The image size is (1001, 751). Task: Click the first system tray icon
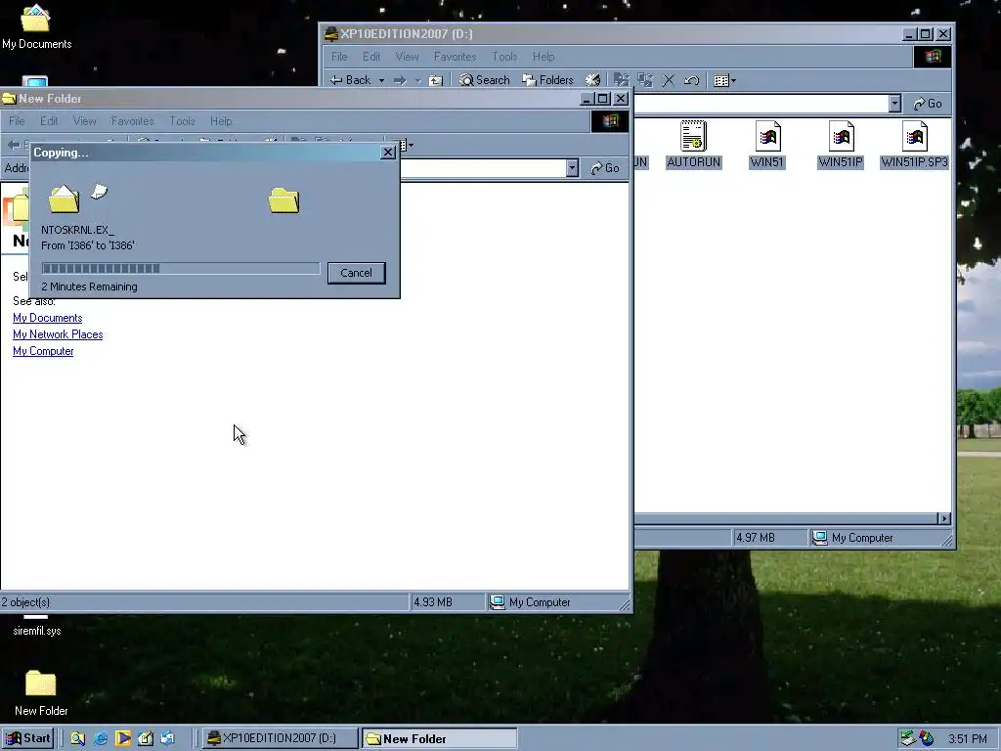[x=908, y=739]
